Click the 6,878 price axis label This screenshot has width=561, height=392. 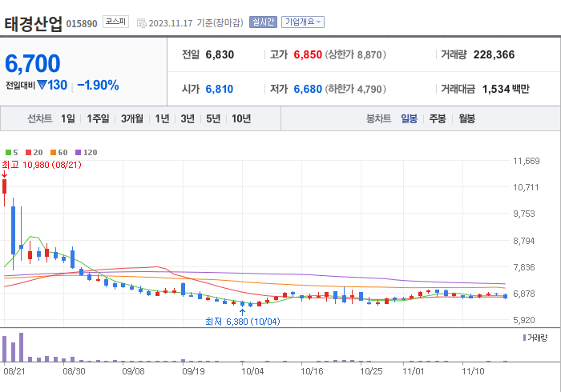(524, 294)
